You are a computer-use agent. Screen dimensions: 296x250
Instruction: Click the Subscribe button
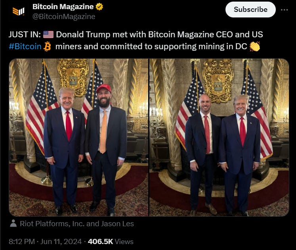[250, 10]
